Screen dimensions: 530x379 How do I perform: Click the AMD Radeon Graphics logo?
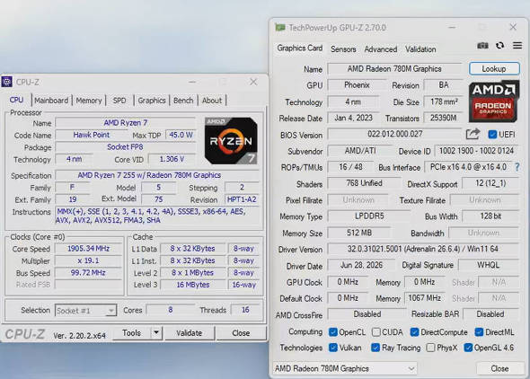coord(493,101)
